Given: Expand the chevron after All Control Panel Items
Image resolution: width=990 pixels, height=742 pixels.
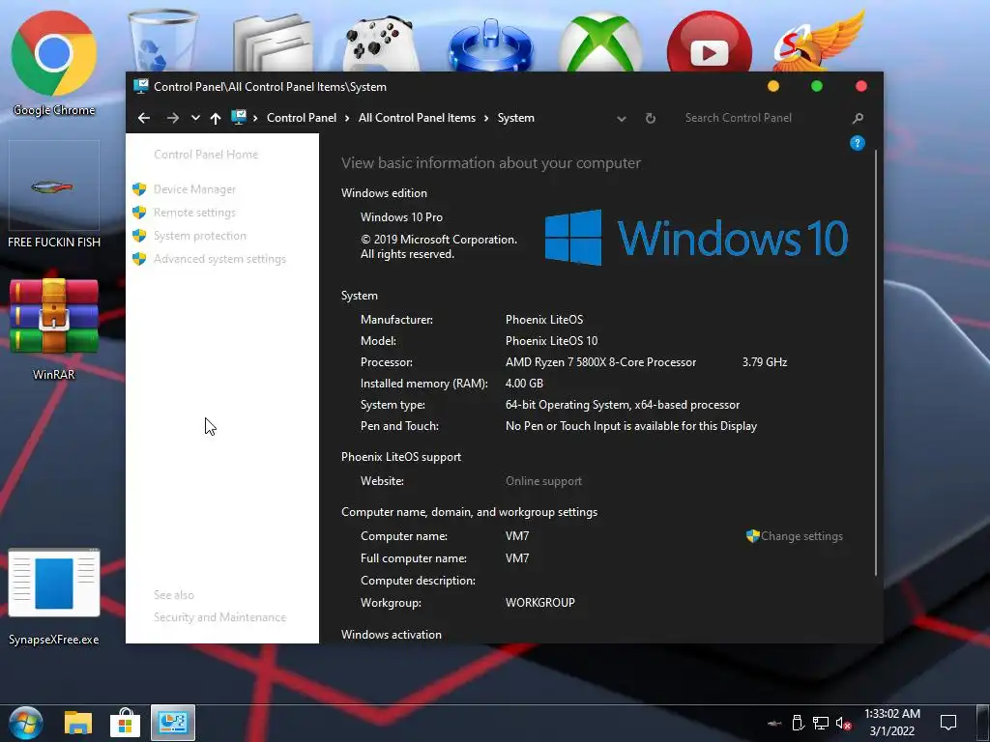Looking at the screenshot, I should pyautogui.click(x=486, y=118).
